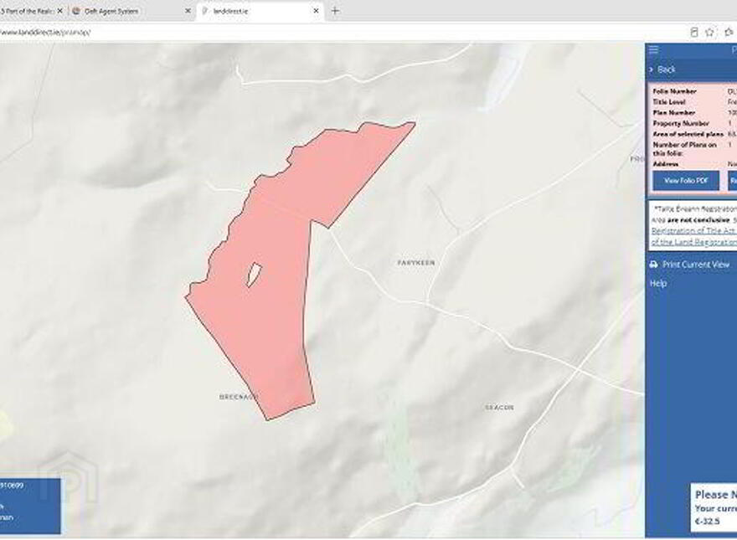The image size is (737, 540).
Task: Click the Print Current View printer icon
Action: (653, 265)
